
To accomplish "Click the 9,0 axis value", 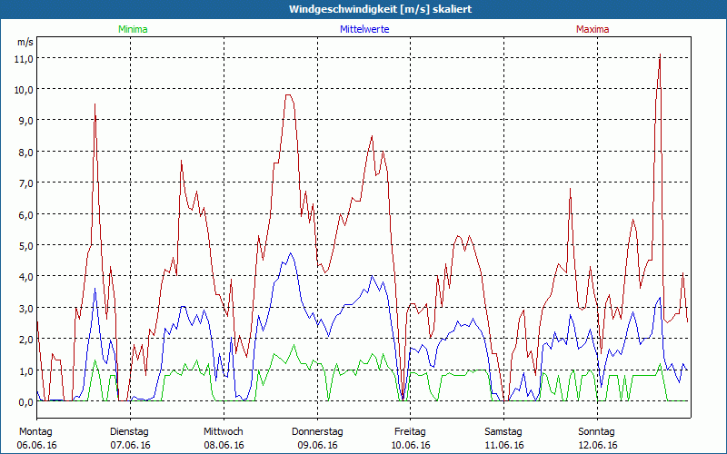I will (25, 121).
